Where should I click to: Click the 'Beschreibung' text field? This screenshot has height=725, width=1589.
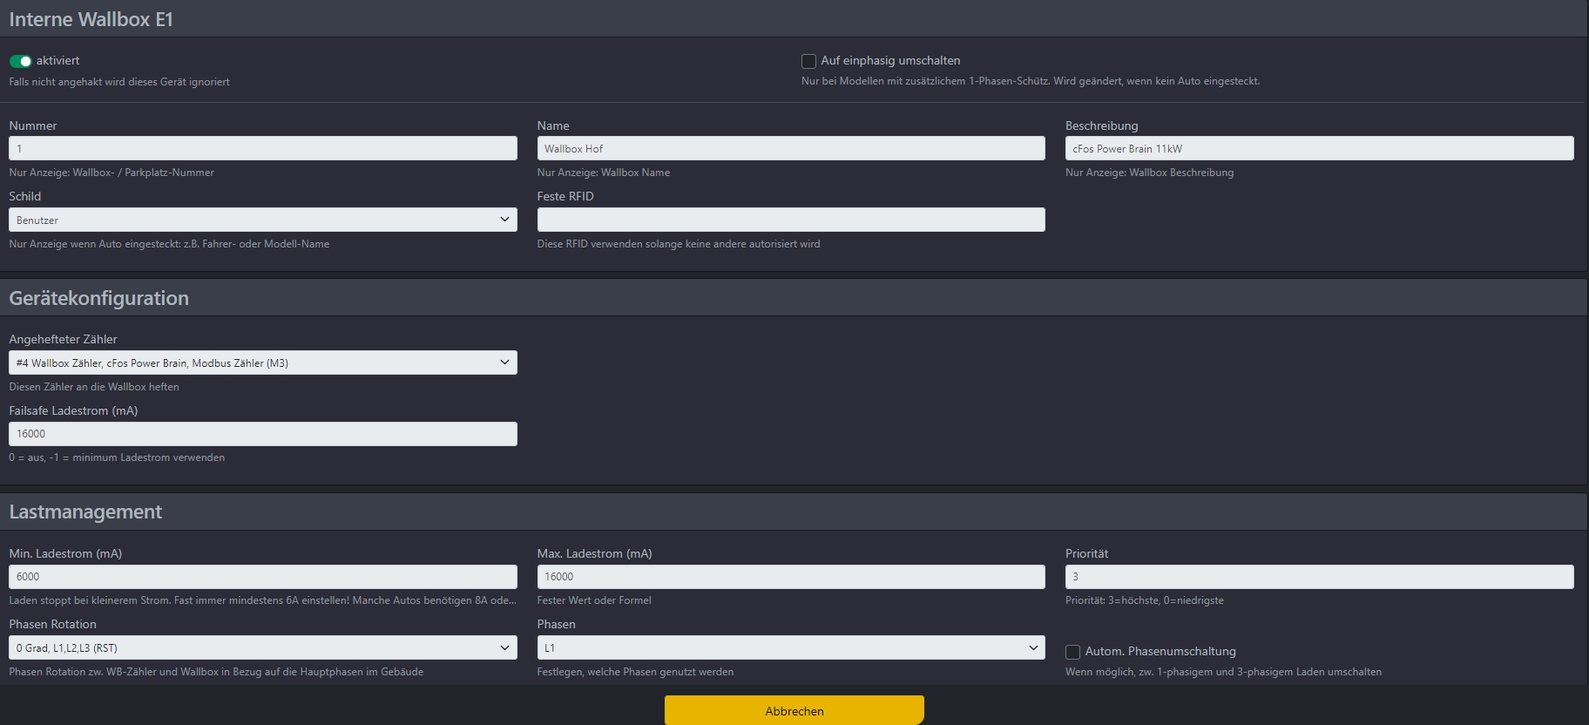tap(1319, 148)
